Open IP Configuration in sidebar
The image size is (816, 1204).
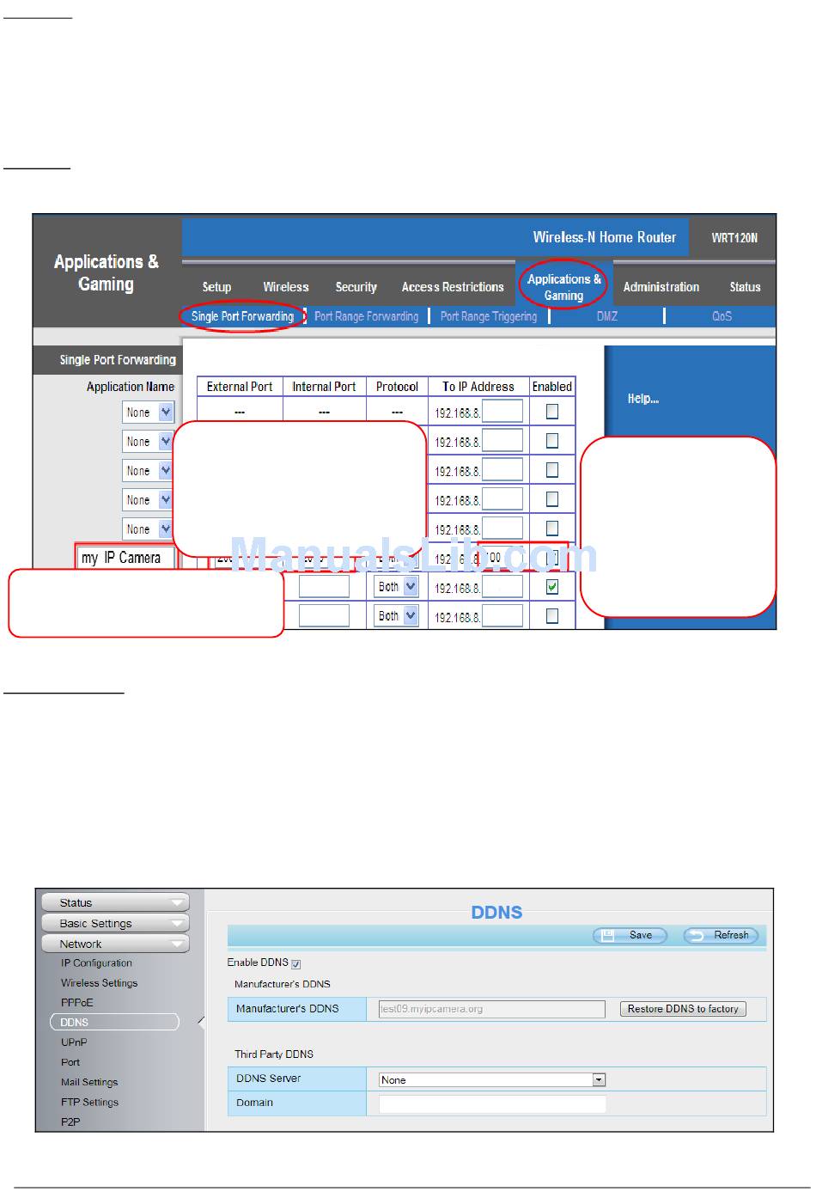tap(96, 963)
